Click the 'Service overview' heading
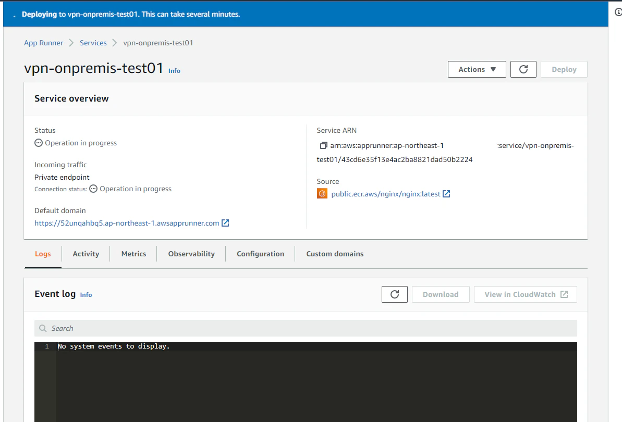Image resolution: width=622 pixels, height=422 pixels. [71, 98]
